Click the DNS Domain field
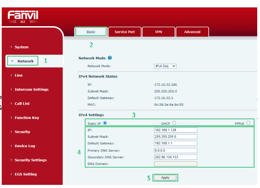This screenshot has height=188, width=260. pyautogui.click(x=176, y=164)
